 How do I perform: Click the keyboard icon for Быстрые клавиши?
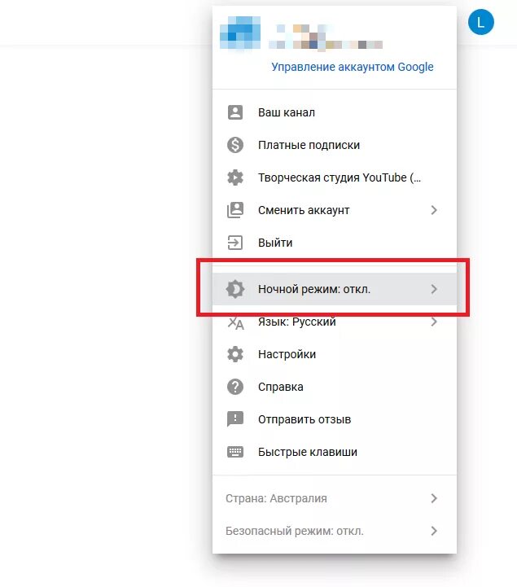pyautogui.click(x=235, y=452)
